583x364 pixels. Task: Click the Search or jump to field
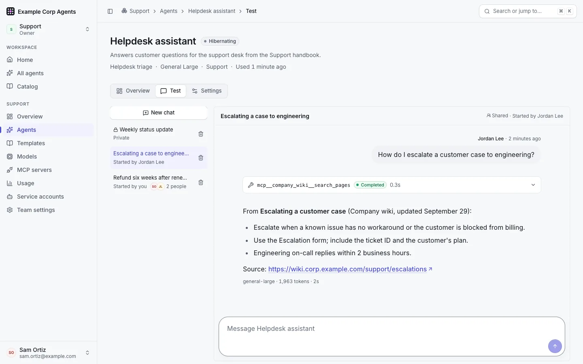(528, 11)
